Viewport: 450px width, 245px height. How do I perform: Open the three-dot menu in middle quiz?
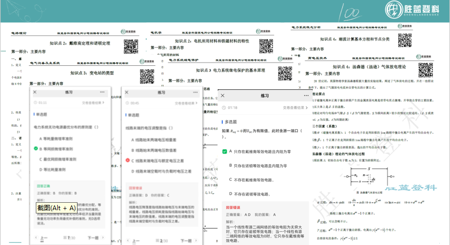tap(195, 92)
